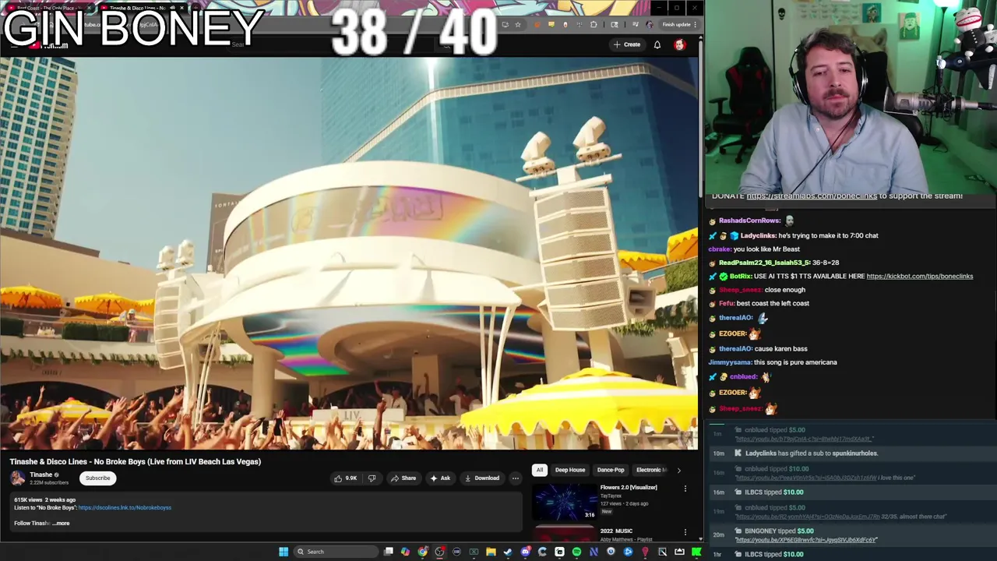Open YouTube notifications bell
The width and height of the screenshot is (997, 561).
657,44
